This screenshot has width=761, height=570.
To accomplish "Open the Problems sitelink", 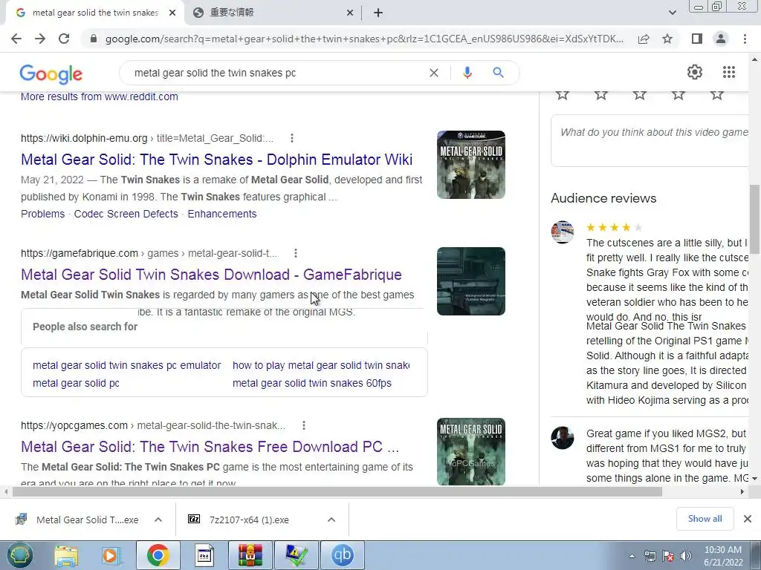I will 42,214.
